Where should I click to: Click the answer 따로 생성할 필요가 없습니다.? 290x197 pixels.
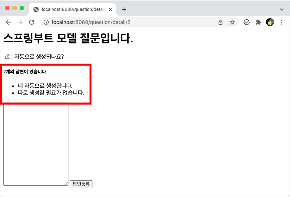click(x=51, y=93)
